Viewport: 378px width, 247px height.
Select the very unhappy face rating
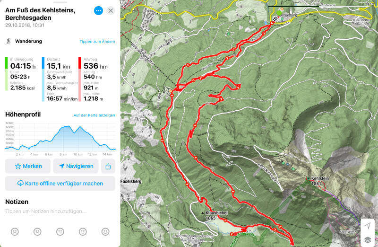pos(15,231)
